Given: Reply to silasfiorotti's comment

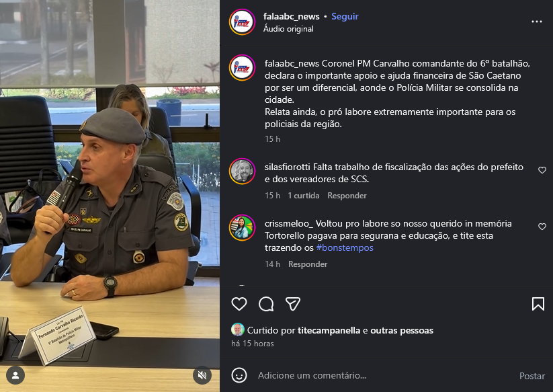Looking at the screenshot, I should (x=347, y=196).
